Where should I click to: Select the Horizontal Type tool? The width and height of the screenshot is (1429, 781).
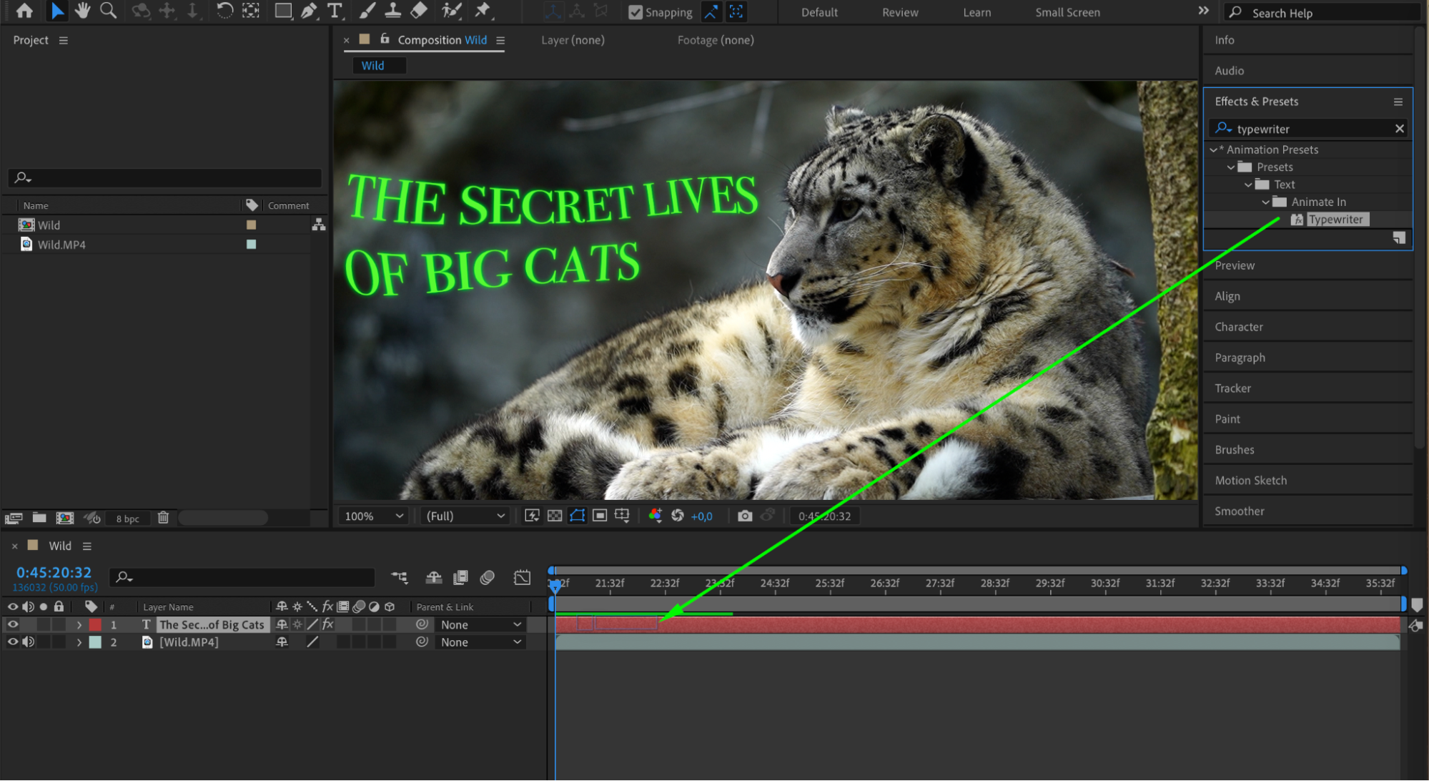pos(335,11)
